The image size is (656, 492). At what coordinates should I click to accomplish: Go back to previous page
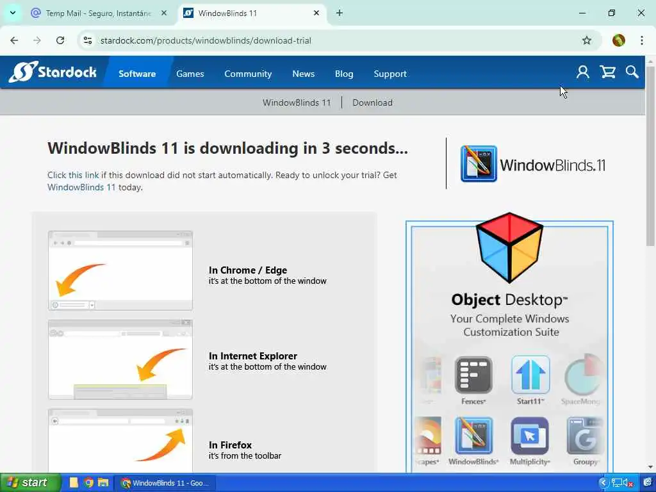[14, 40]
